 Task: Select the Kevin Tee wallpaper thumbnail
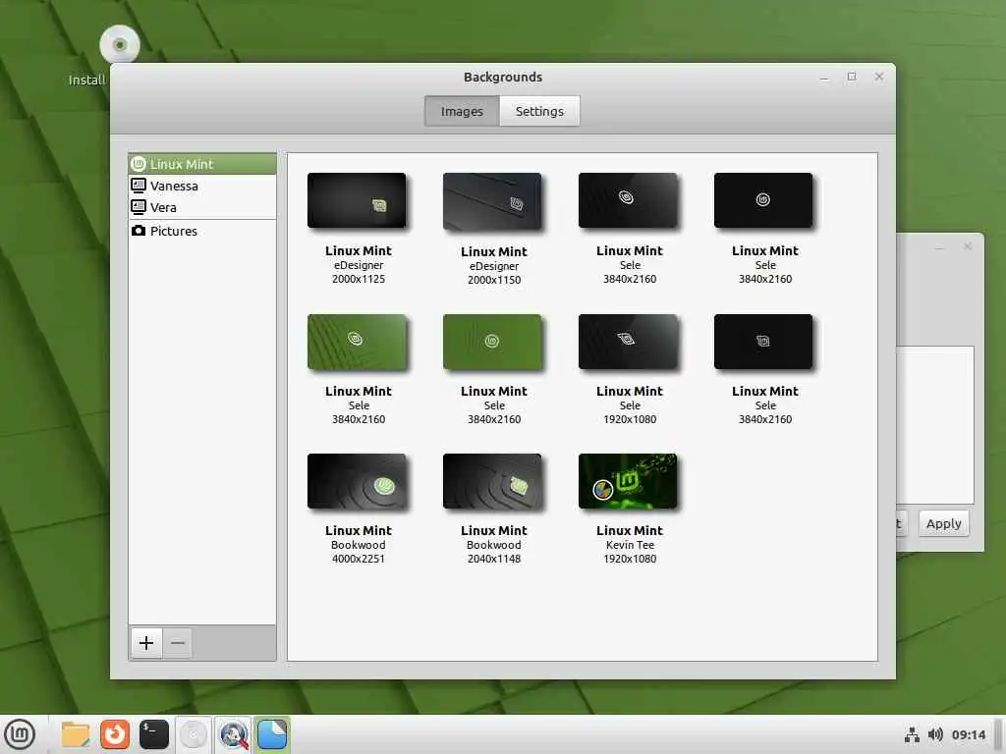tap(628, 481)
